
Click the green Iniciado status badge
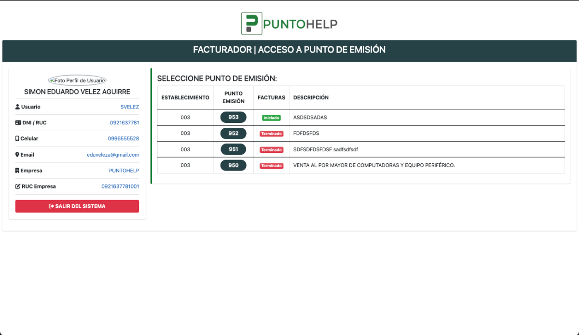(272, 118)
